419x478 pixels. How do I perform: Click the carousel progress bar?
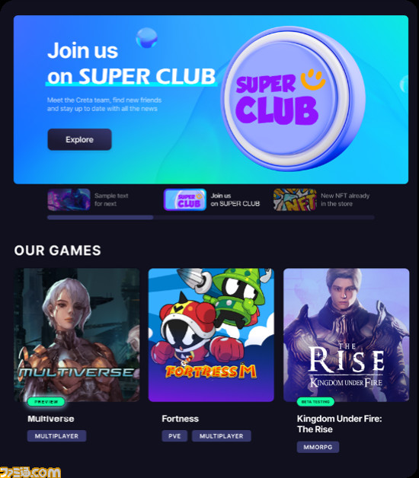pos(211,218)
